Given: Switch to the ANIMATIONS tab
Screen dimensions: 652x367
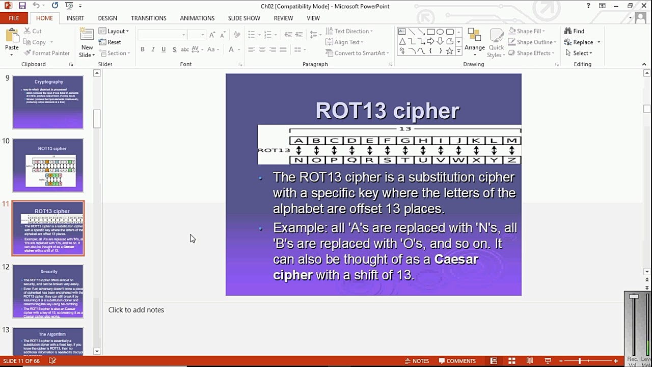Looking at the screenshot, I should pyautogui.click(x=197, y=18).
